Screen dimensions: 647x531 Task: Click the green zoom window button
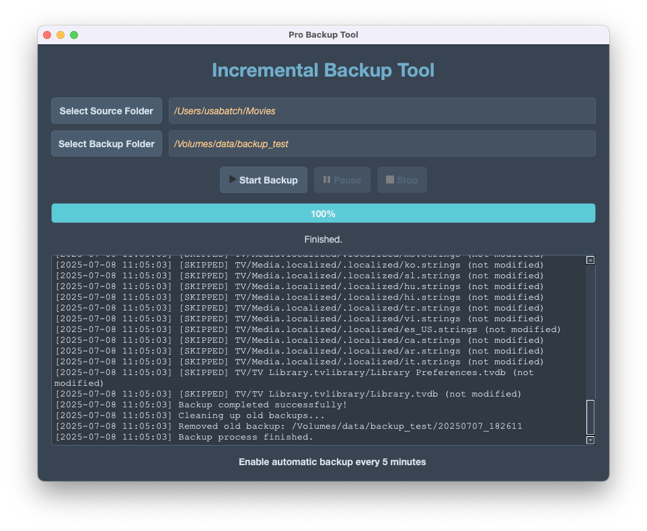click(74, 35)
